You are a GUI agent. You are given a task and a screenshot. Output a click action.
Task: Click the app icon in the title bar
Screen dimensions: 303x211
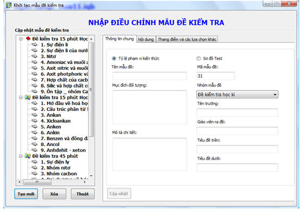click(x=9, y=5)
